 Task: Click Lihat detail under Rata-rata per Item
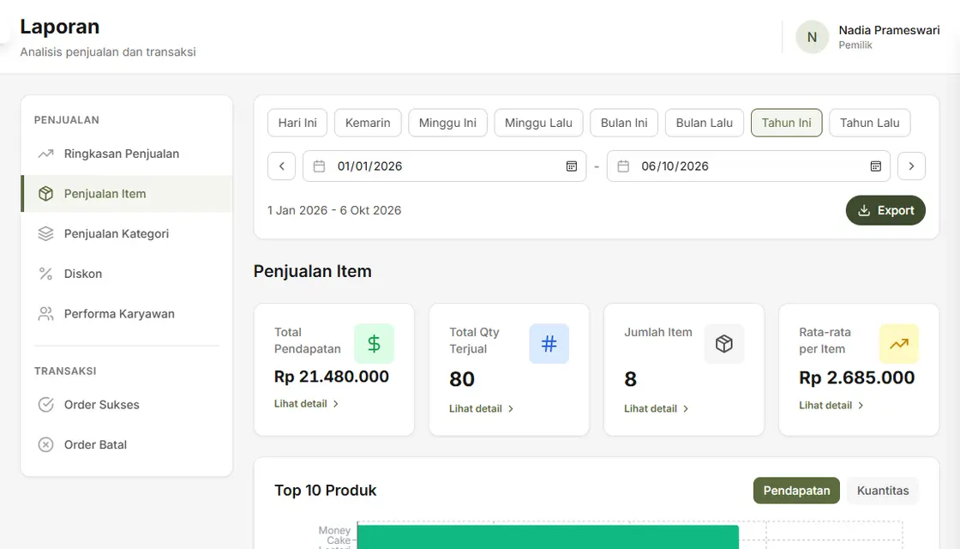[831, 406]
